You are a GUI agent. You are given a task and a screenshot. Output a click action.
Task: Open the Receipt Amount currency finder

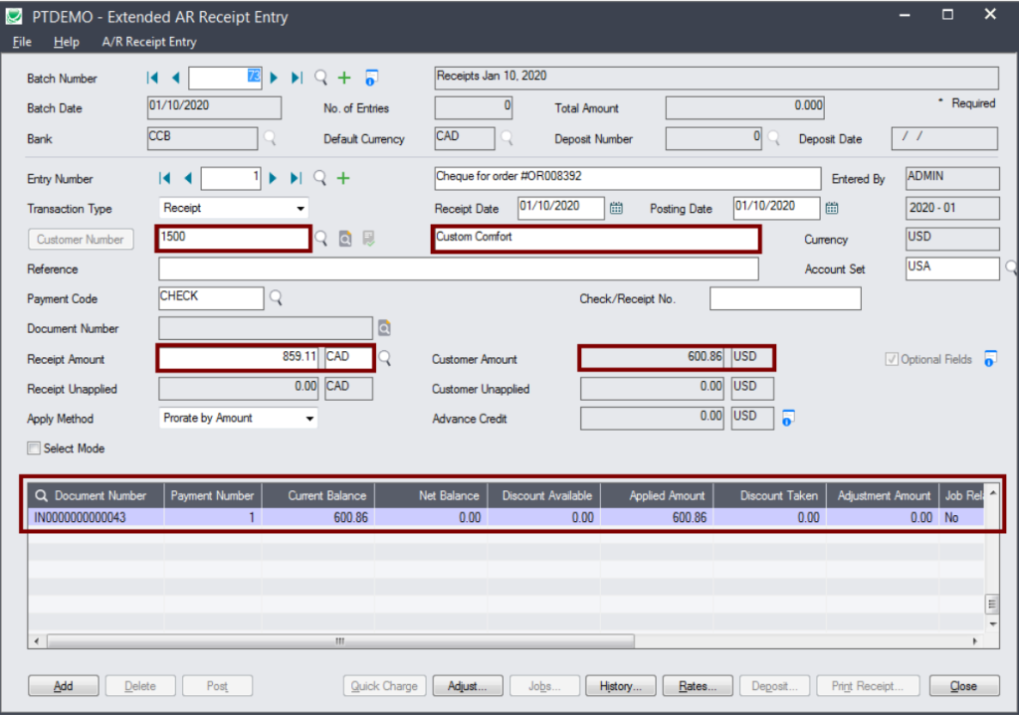[385, 358]
